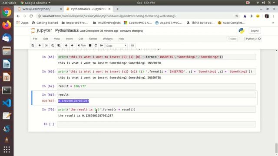Open the IntuitiveProjects bookmark folder
Image resolution: width=278 pixels, height=156 pixels.
[107, 23]
